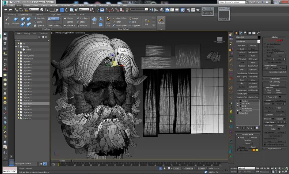Expand the Soft Selection rollout
The image size is (289, 174).
coord(275,79)
